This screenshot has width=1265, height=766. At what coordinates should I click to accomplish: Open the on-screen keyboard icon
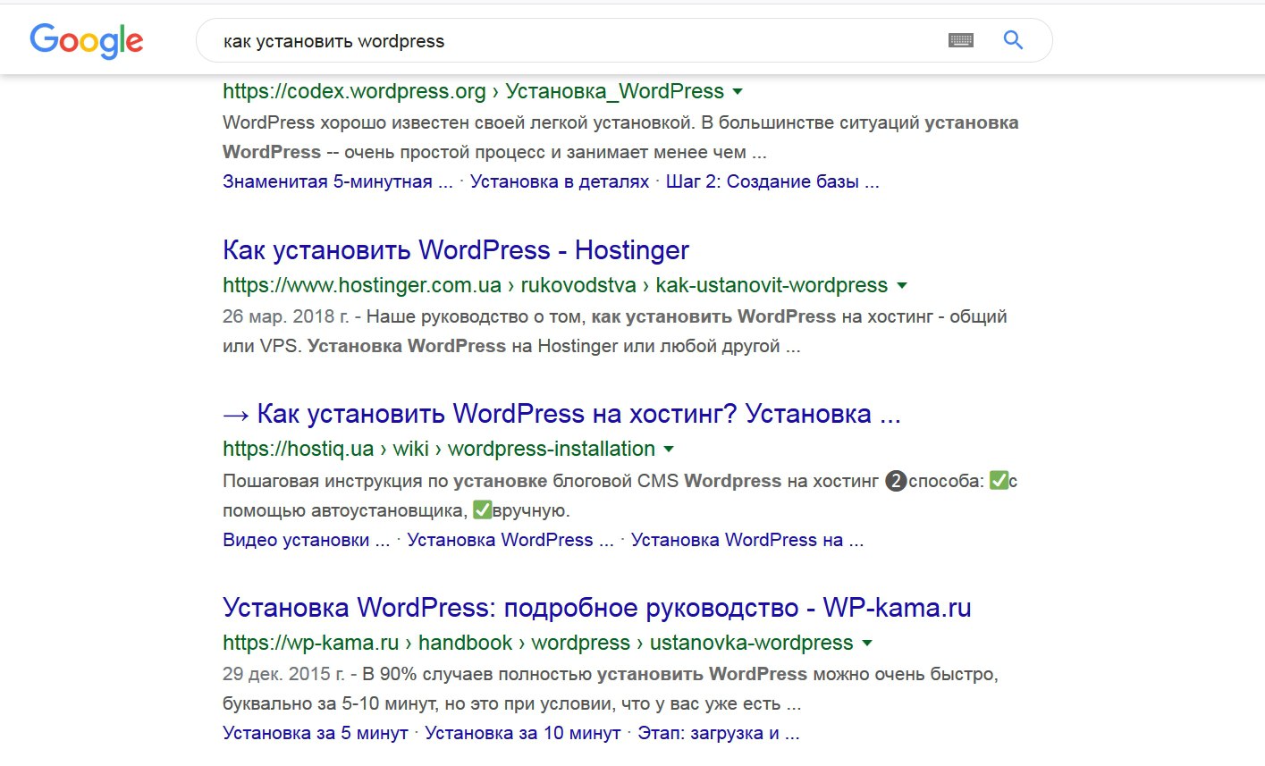coord(961,40)
